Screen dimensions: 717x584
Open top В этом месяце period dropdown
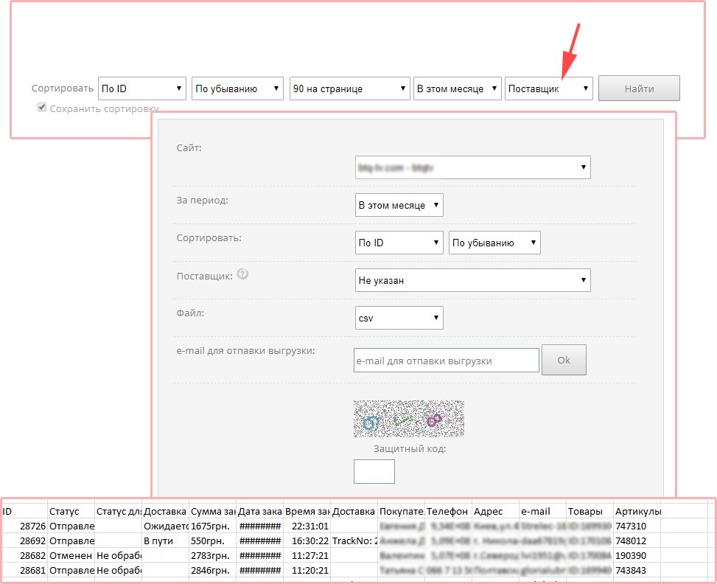tap(457, 88)
